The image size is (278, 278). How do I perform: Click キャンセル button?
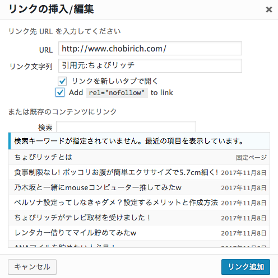pos(32,267)
